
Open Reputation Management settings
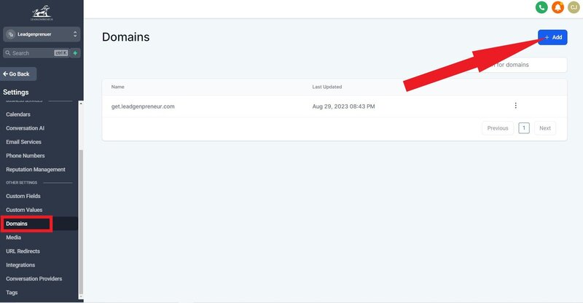pyautogui.click(x=36, y=170)
